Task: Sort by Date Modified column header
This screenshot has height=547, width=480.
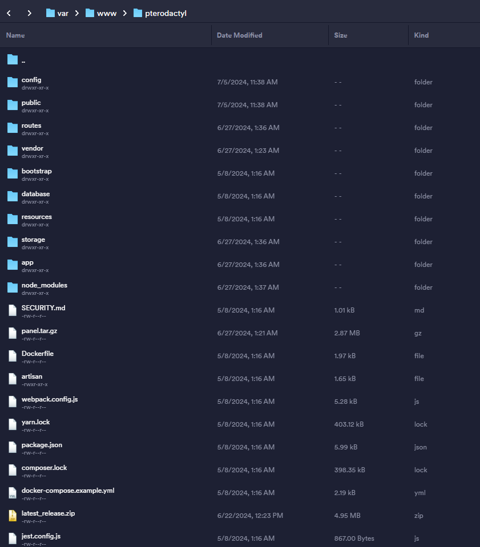Action: [240, 35]
